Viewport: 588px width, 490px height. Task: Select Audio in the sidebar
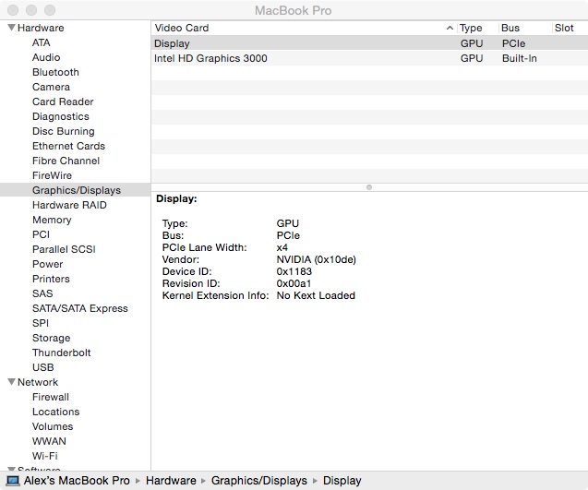pyautogui.click(x=46, y=57)
